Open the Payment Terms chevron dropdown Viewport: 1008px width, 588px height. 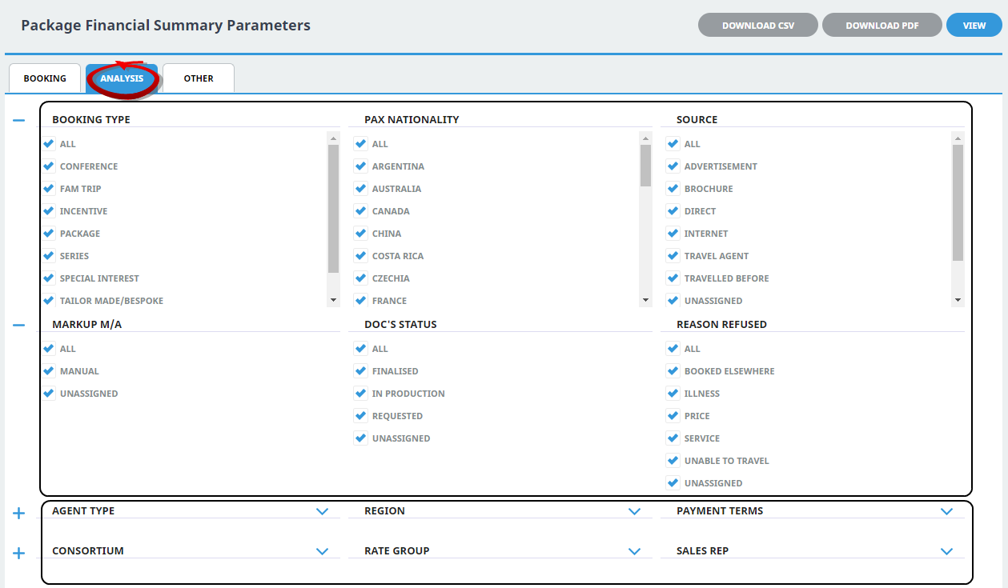pos(946,511)
